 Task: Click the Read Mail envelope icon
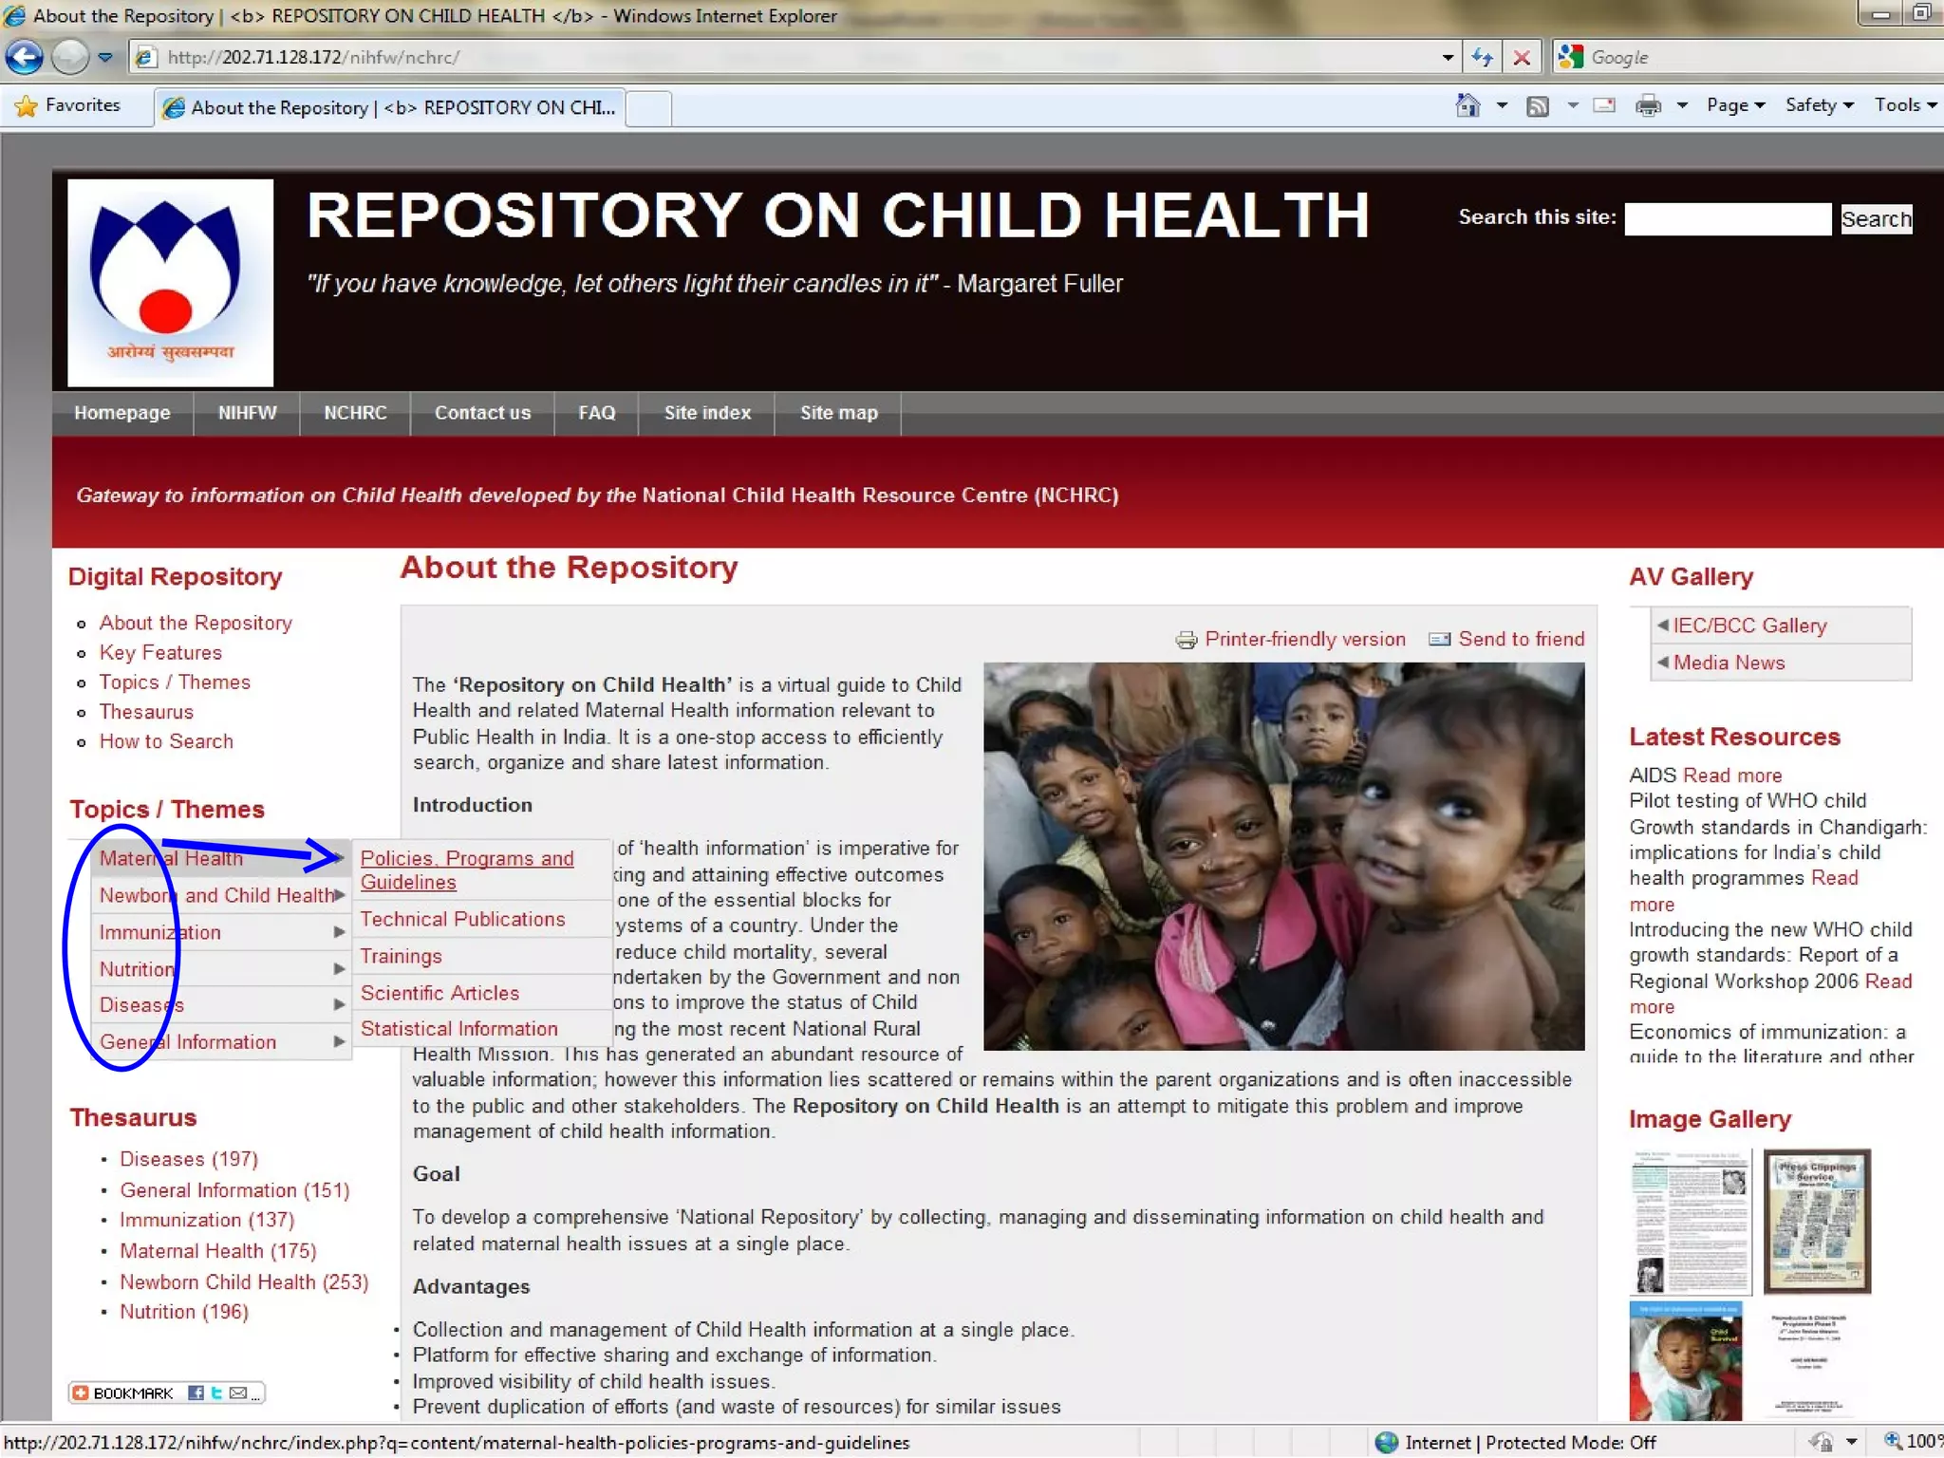[1604, 105]
